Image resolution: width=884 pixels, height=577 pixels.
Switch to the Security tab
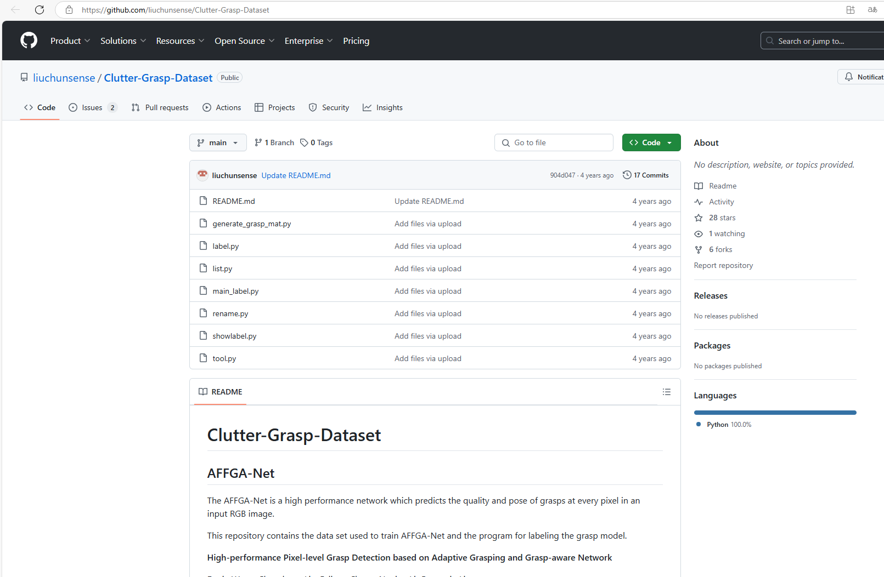coord(329,107)
